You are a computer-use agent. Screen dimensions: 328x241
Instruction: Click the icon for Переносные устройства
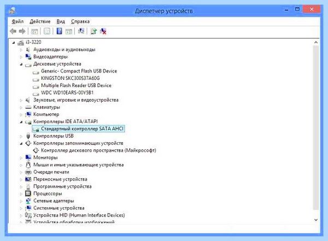[28, 179]
